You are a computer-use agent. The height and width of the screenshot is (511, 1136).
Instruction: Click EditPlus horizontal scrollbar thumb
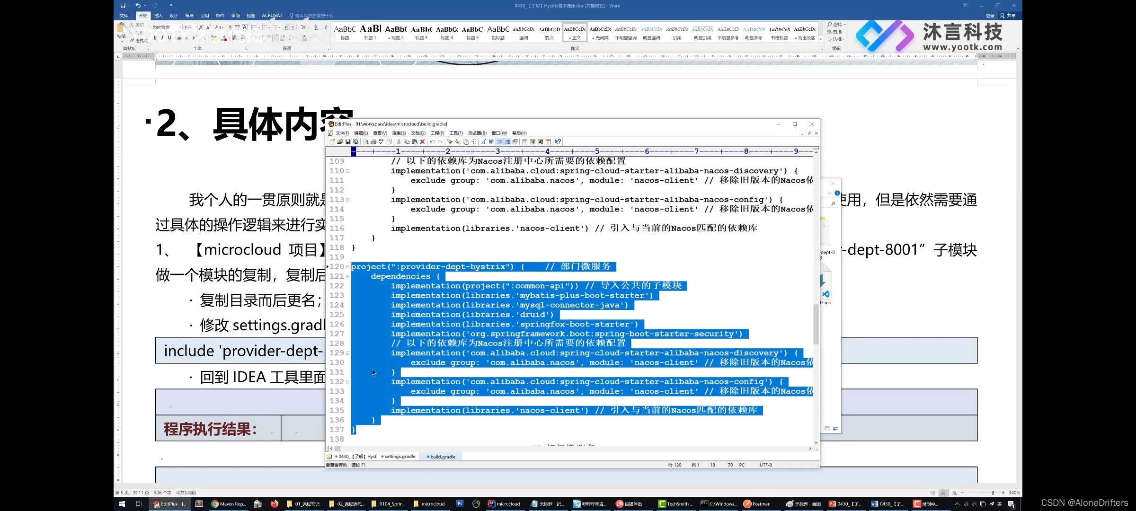tap(337, 449)
